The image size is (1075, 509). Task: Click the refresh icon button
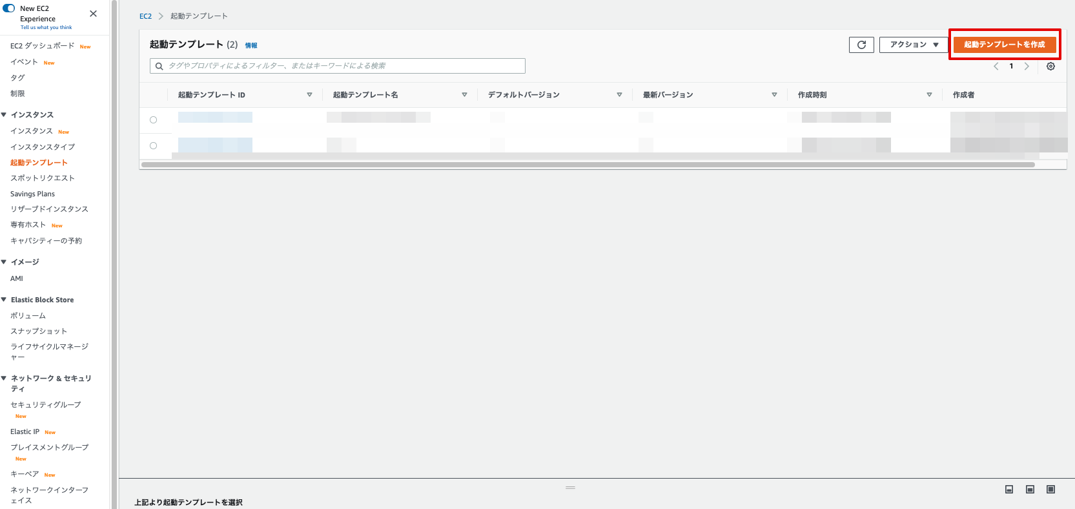[x=861, y=45]
